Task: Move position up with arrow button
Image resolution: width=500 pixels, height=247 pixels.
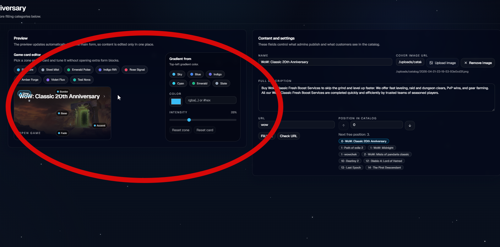Action: [344, 126]
